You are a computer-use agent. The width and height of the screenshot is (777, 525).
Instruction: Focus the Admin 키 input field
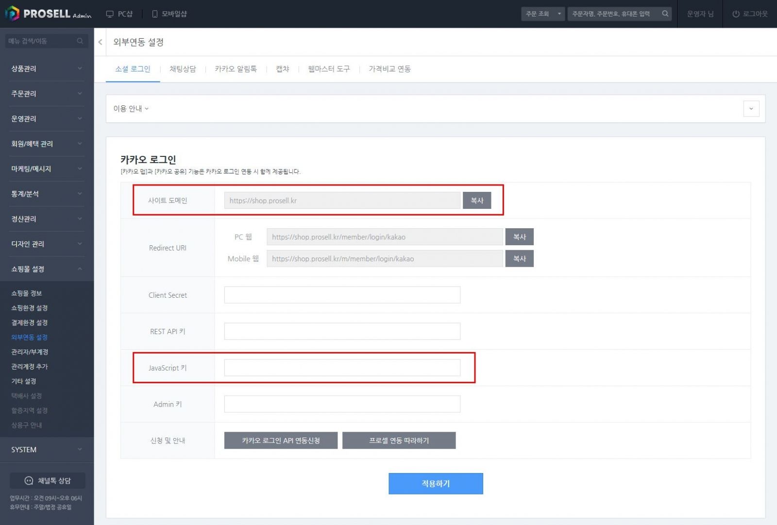click(342, 404)
